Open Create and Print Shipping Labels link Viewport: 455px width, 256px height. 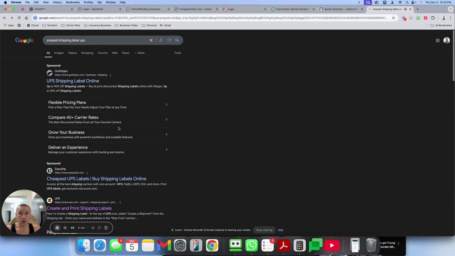[79, 208]
